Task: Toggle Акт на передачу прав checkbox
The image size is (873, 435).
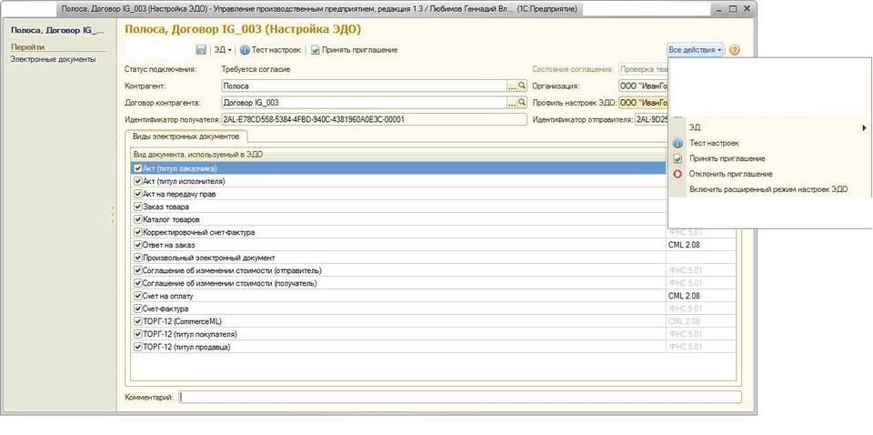Action: click(x=137, y=194)
